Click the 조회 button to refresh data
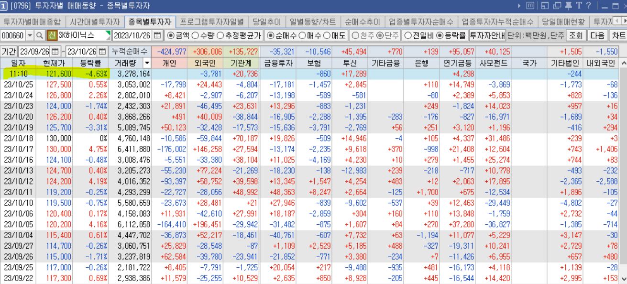The width and height of the screenshot is (627, 284). click(576, 35)
